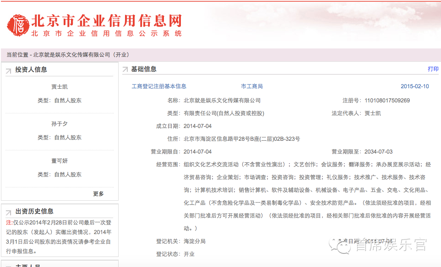Click the 营业期限自 value 2014-07-04
This screenshot has width=441, height=267.
click(x=197, y=152)
